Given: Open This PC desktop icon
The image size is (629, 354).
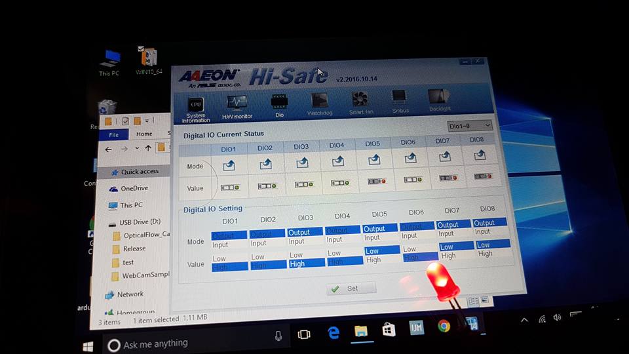Looking at the screenshot, I should pos(109,63).
